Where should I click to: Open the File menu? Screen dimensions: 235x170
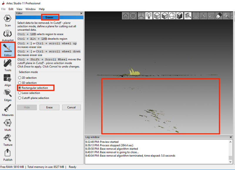coord(3,9)
